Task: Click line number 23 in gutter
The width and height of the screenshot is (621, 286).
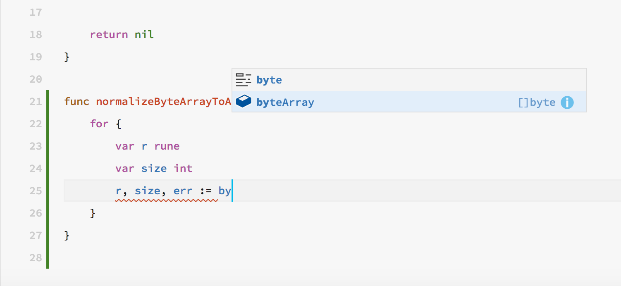Action: pyautogui.click(x=36, y=146)
